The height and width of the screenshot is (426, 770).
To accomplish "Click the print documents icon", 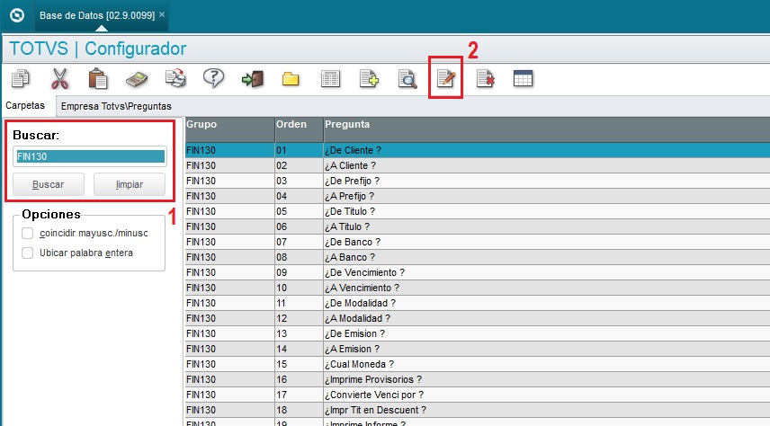I will point(175,78).
